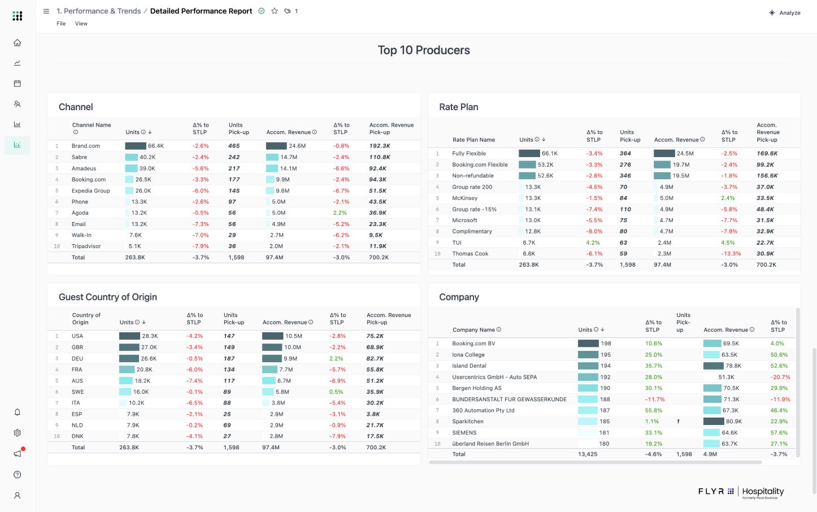The width and height of the screenshot is (817, 512).
Task: Click Units info icon in Channel table
Action: 144,132
